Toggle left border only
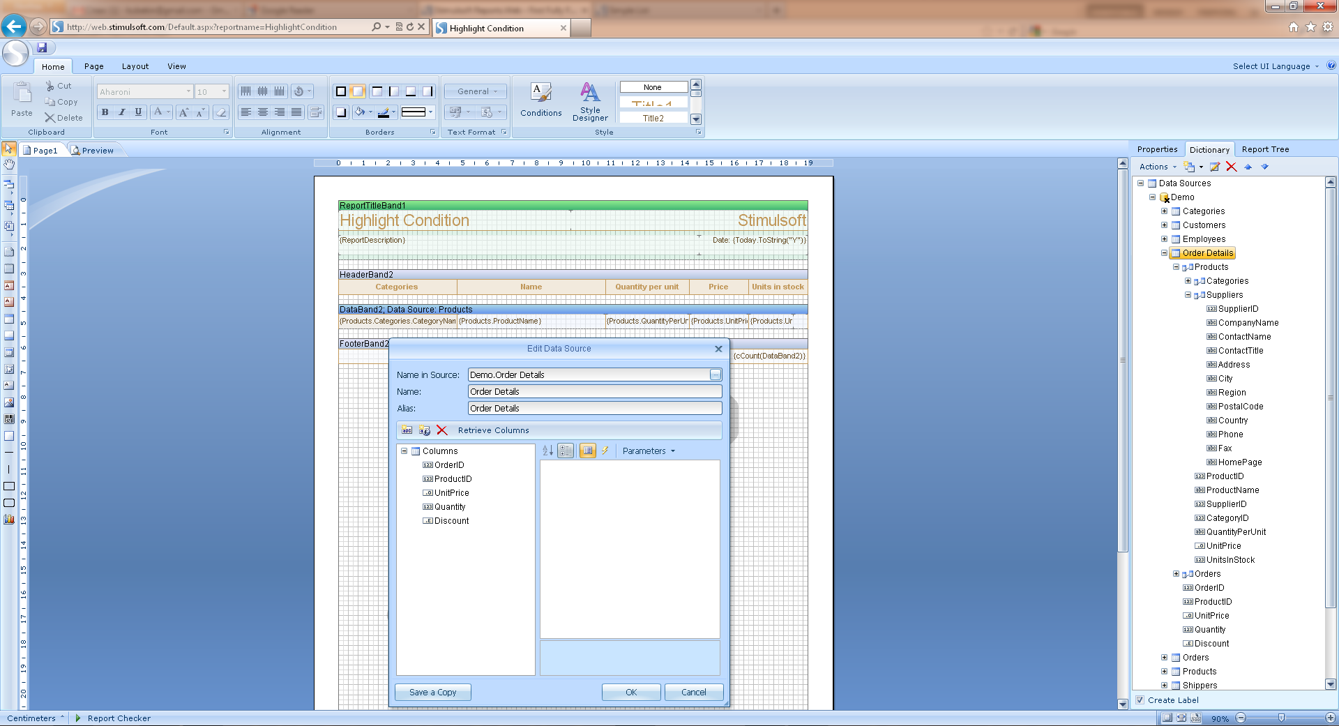The width and height of the screenshot is (1339, 726). pyautogui.click(x=394, y=91)
